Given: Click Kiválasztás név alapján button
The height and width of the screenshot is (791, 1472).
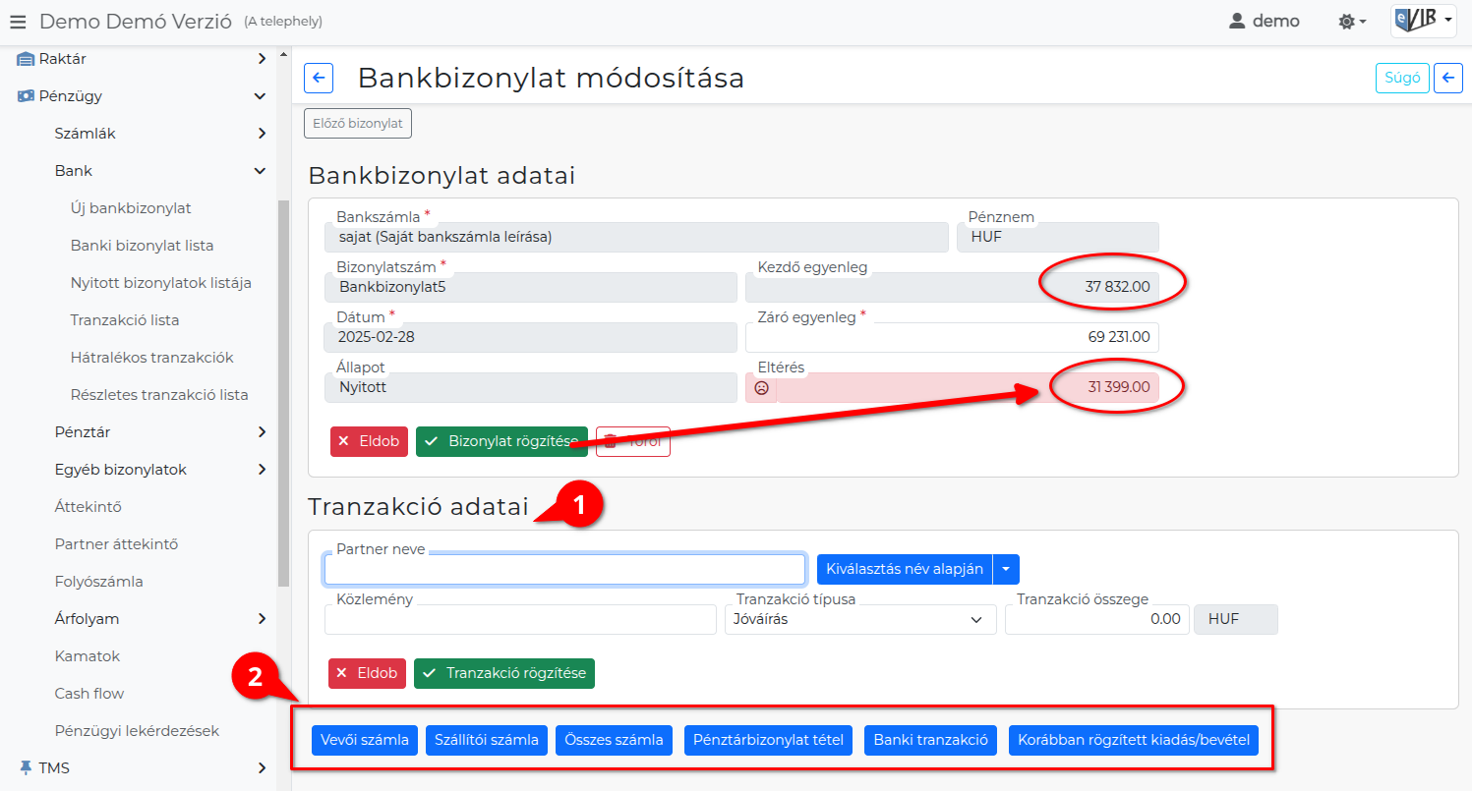Looking at the screenshot, I should coord(905,569).
